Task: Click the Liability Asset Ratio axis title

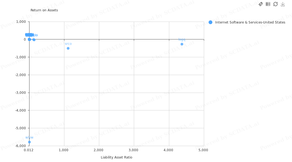Action: click(117, 157)
